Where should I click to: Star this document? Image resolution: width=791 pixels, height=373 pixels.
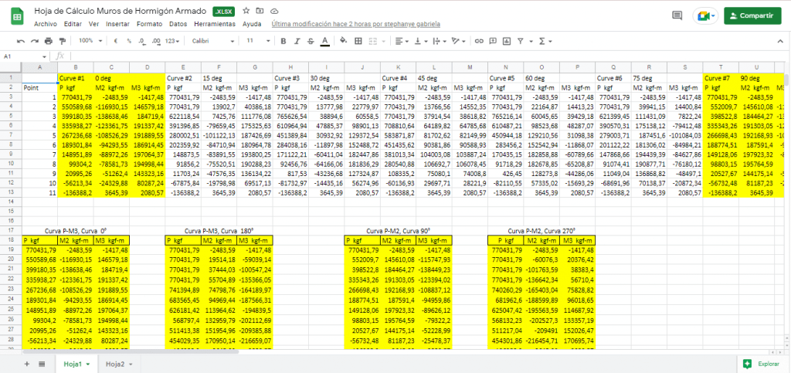(x=246, y=11)
